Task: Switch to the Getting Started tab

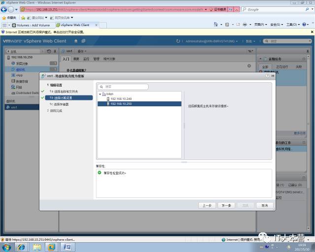Action: point(66,59)
